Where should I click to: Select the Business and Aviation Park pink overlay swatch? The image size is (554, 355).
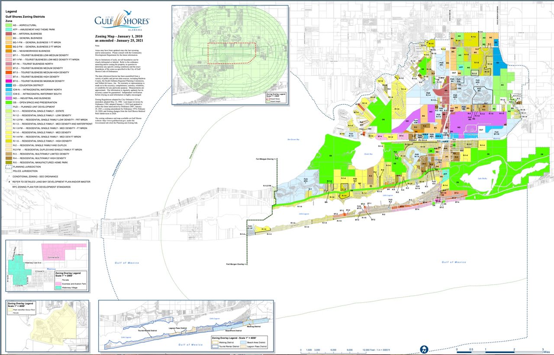pos(59,283)
